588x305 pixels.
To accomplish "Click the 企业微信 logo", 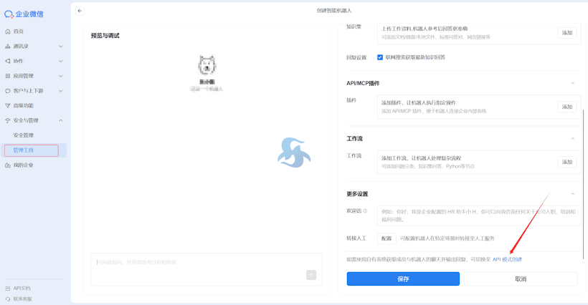I will coord(24,14).
